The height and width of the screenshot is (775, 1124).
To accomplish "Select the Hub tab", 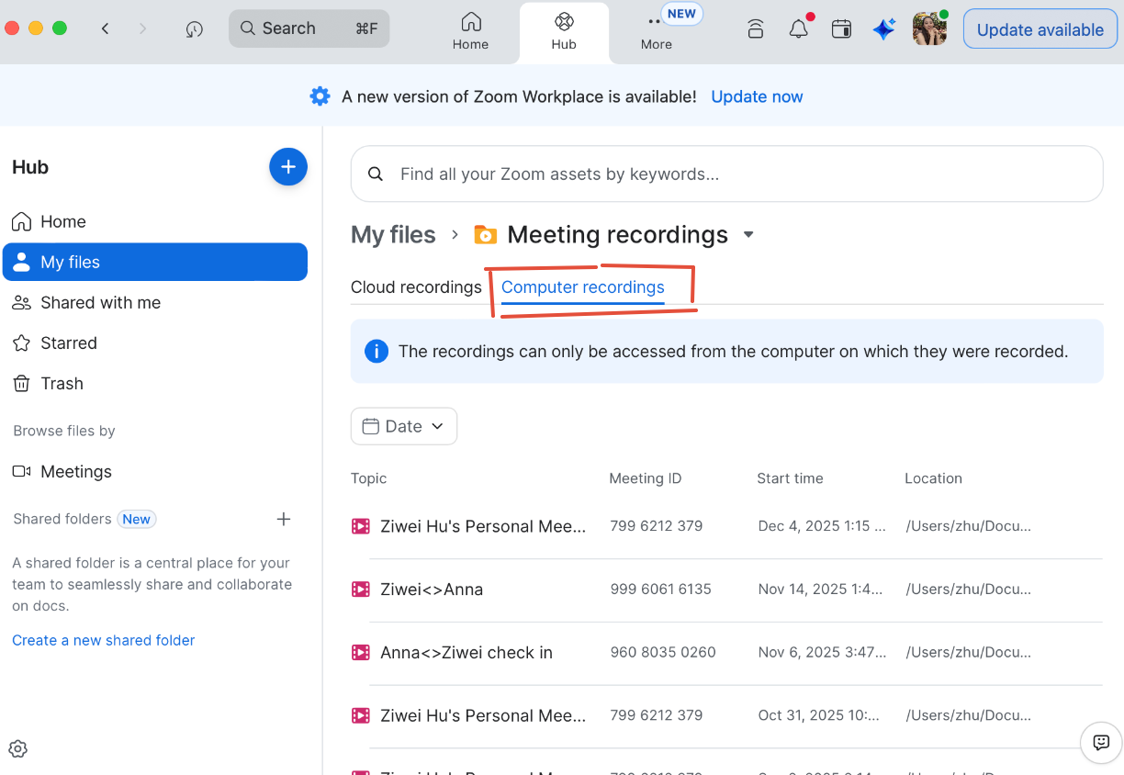I will 564,32.
